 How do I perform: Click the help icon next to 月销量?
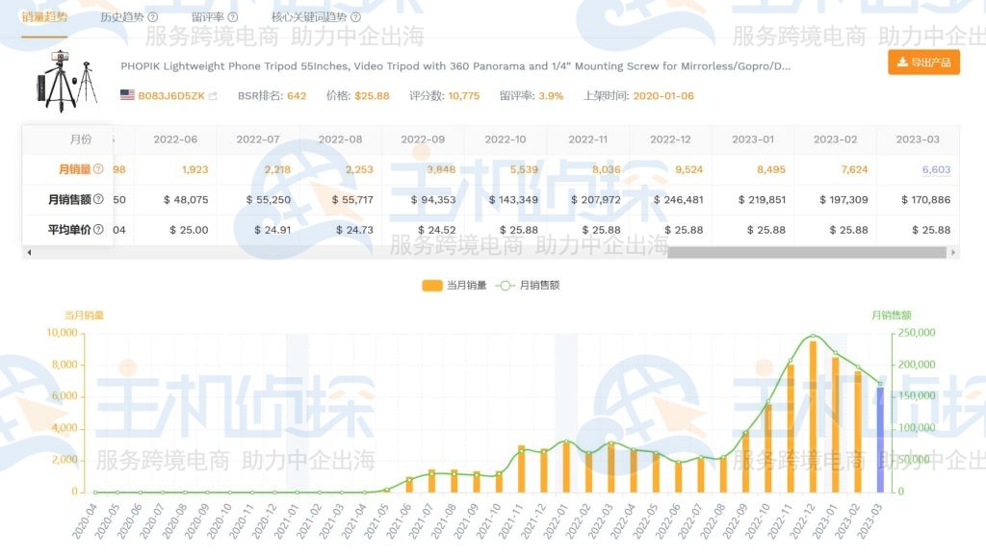(98, 169)
